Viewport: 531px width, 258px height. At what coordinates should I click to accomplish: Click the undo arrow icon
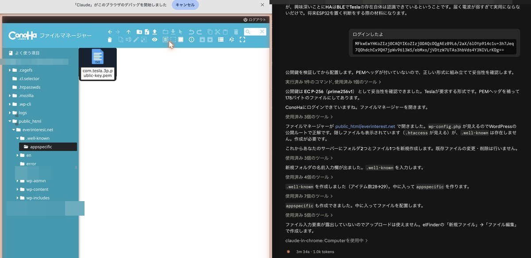tap(192, 32)
